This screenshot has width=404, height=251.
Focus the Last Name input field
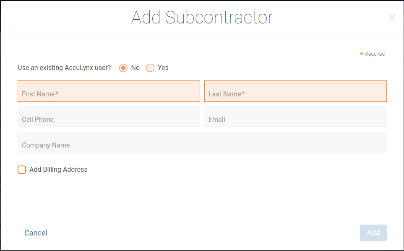click(295, 91)
